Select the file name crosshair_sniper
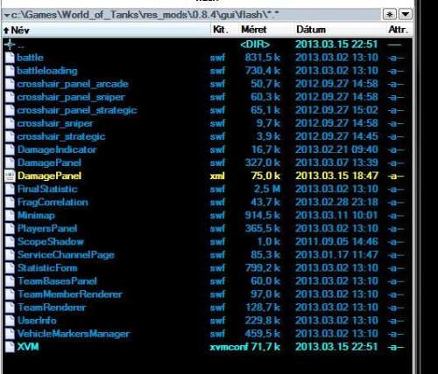The height and width of the screenshot is (374, 438). point(55,123)
